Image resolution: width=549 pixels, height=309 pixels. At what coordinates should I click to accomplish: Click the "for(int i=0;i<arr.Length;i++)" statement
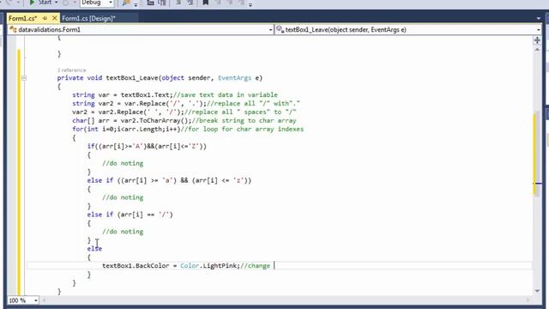pos(126,130)
